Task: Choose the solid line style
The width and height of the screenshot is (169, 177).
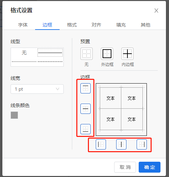Action: click(x=50, y=53)
